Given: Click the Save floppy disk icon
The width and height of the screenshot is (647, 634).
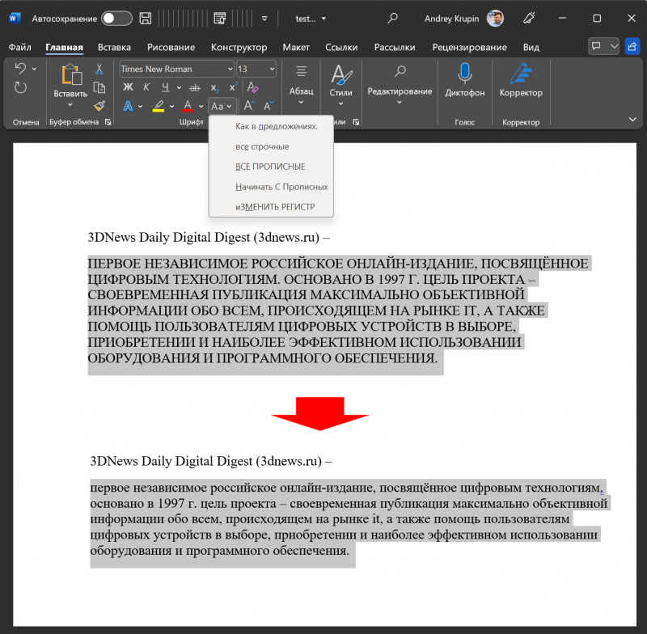Looking at the screenshot, I should click(x=145, y=18).
